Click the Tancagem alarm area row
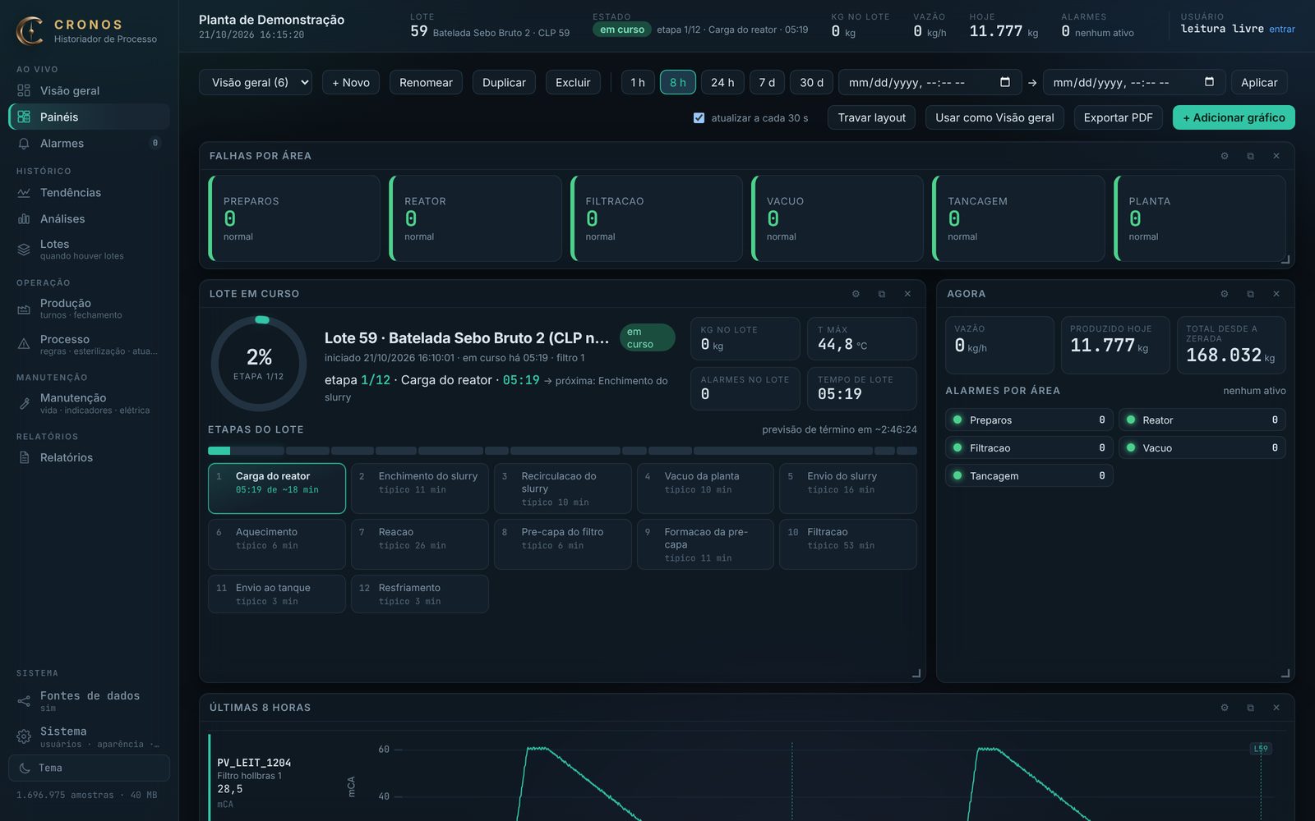 pyautogui.click(x=1029, y=475)
